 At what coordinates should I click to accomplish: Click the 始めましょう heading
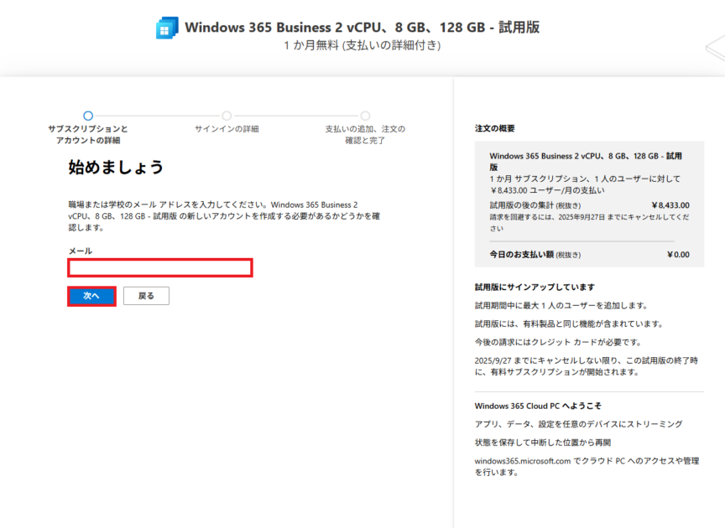(x=116, y=168)
